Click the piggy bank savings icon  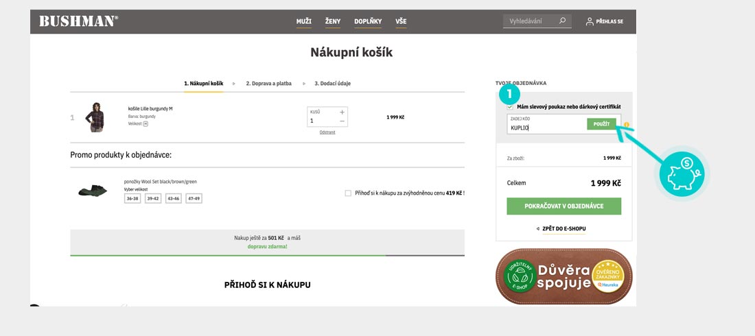(x=682, y=172)
